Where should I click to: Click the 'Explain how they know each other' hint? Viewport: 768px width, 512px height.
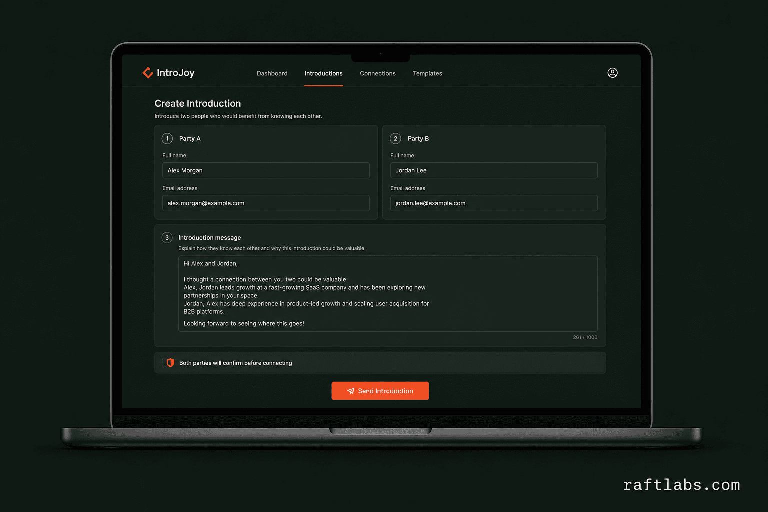click(x=272, y=248)
